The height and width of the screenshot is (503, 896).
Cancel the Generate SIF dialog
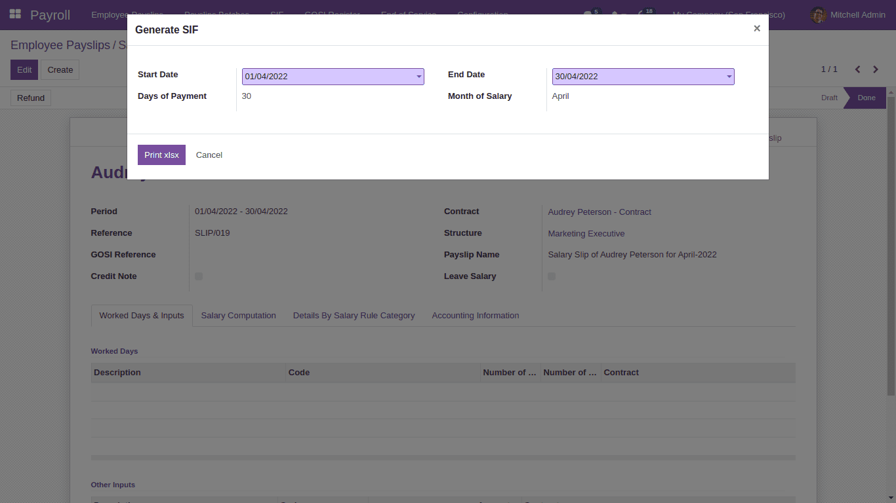point(209,155)
